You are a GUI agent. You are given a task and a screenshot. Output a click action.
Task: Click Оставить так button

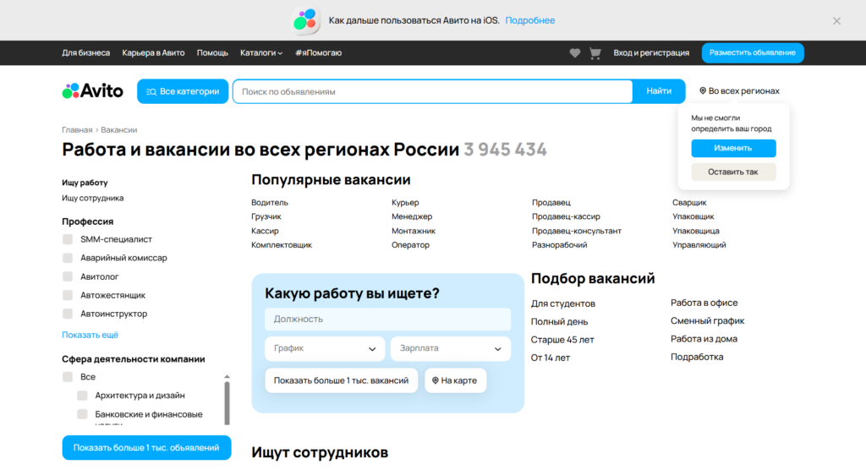(x=733, y=172)
